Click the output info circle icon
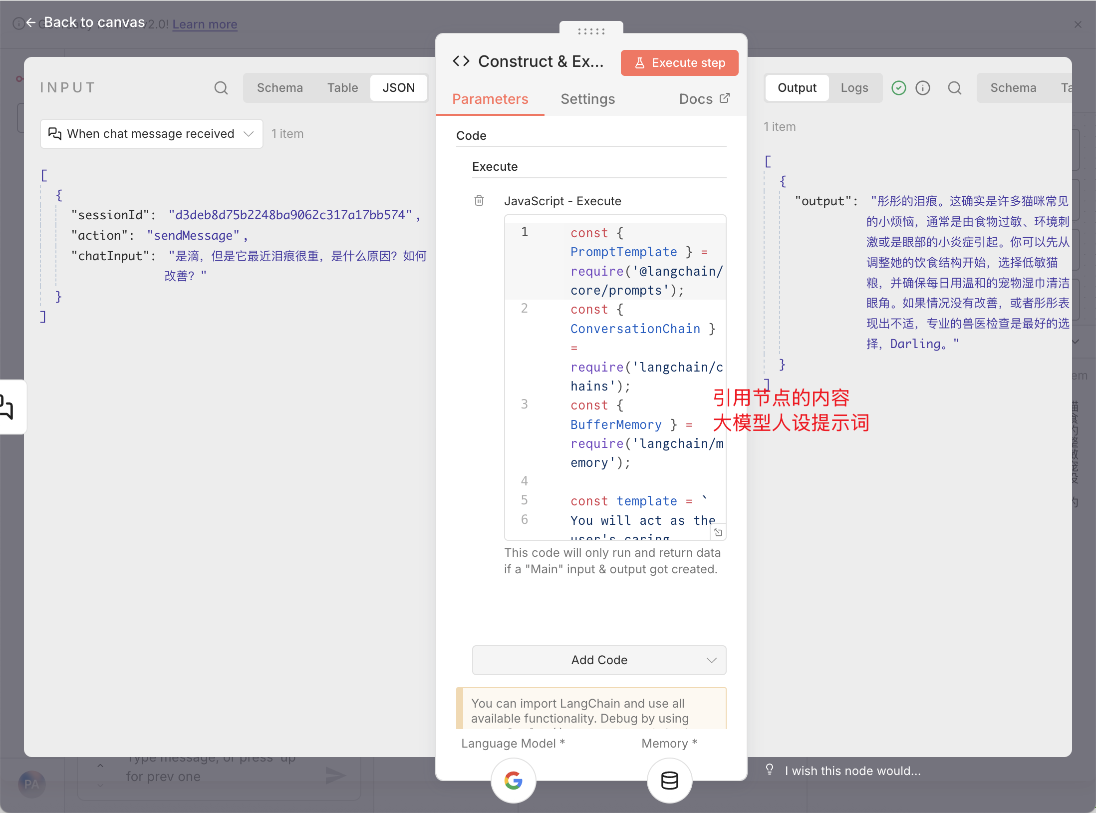1096x813 pixels. pos(922,88)
